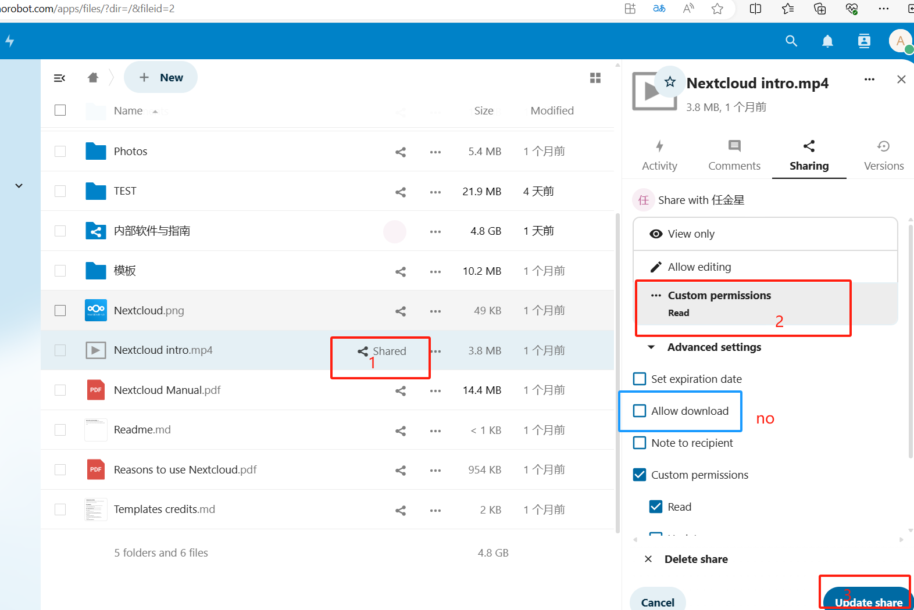Screen dimensions: 914x610
Task: Select the Sharing tab
Action: pyautogui.click(x=809, y=156)
